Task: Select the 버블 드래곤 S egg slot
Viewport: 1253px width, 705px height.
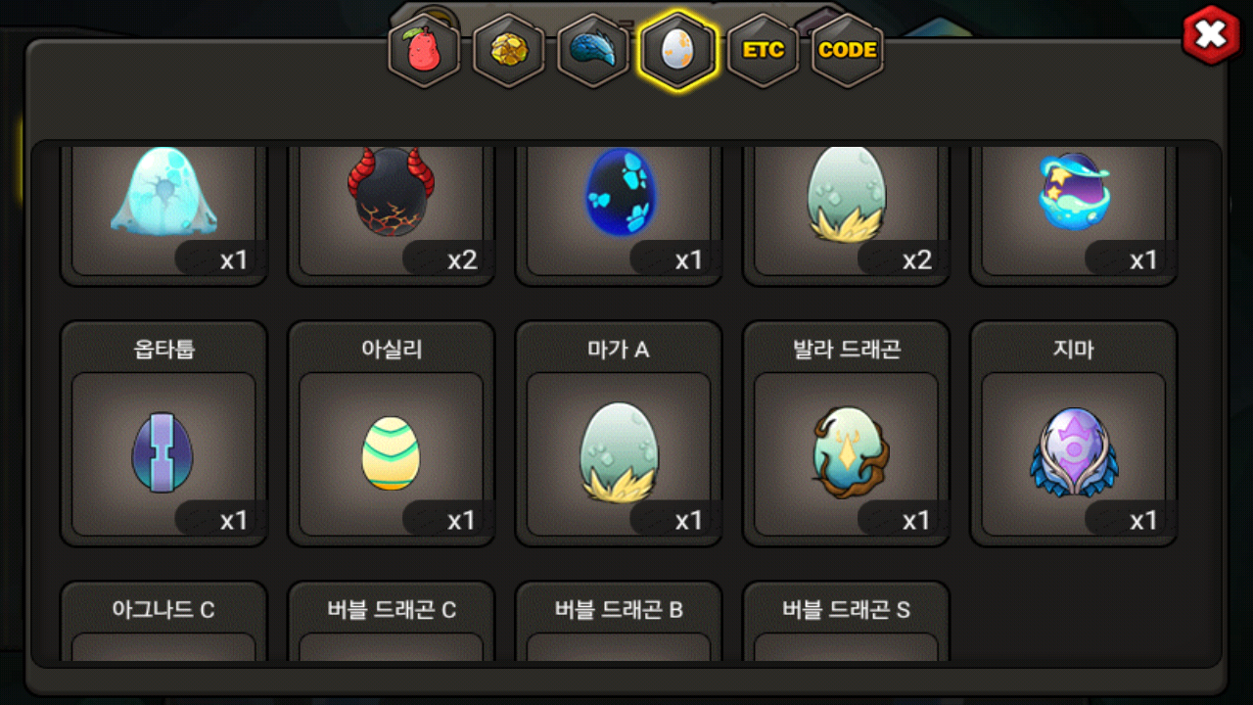Action: [846, 622]
